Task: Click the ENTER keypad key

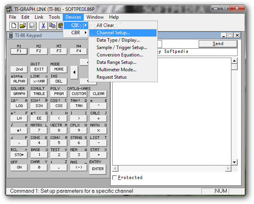Action: point(98,169)
